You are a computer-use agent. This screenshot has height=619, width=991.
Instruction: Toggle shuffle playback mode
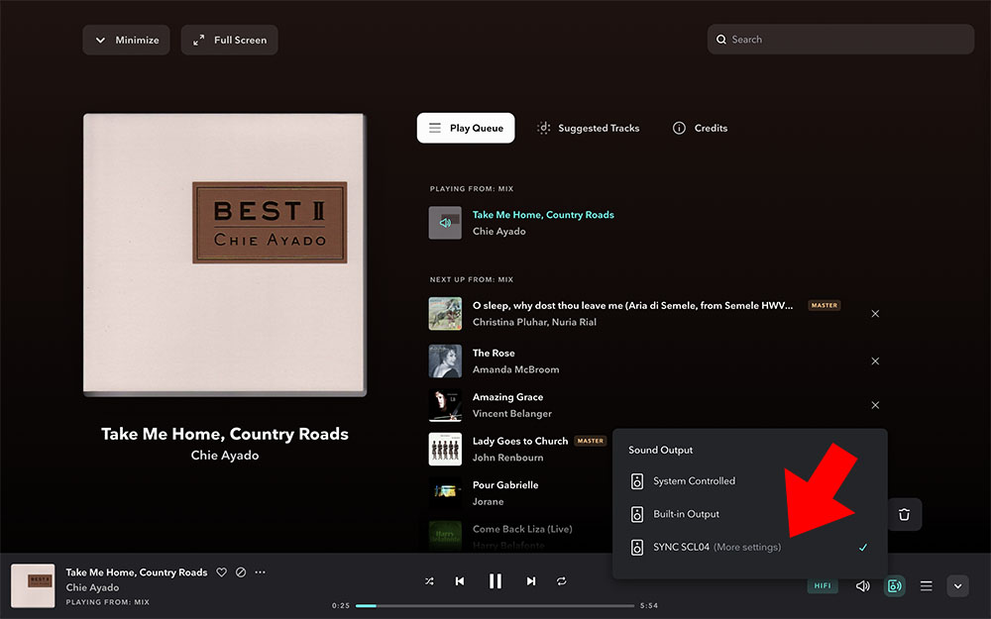[429, 581]
